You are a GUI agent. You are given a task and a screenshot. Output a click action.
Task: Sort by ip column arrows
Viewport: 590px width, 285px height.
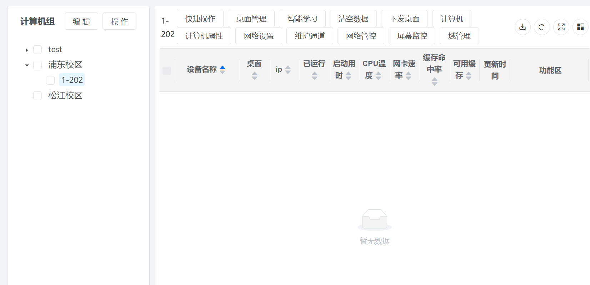pyautogui.click(x=288, y=70)
